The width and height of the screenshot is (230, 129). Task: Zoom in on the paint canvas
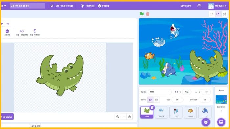point(129,117)
